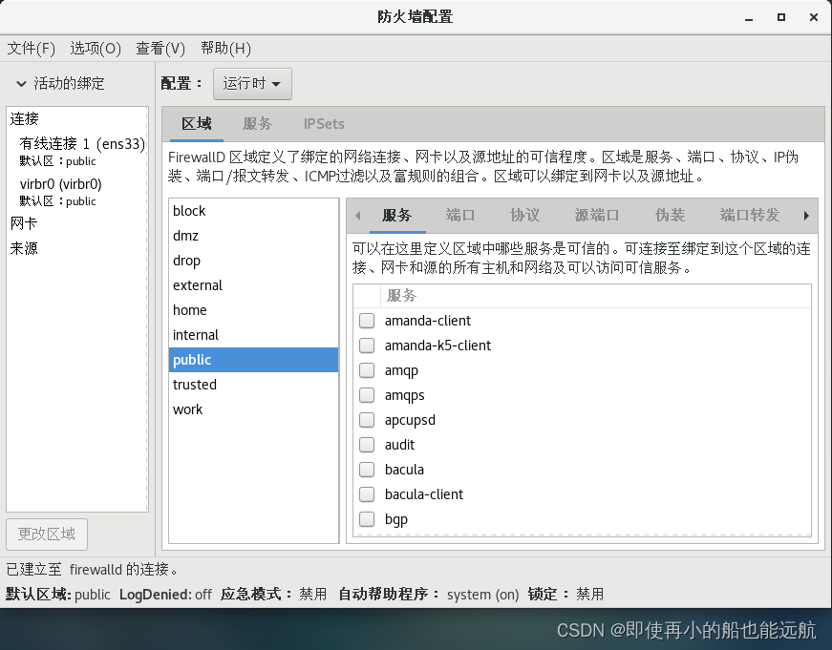Open the 端口 tab

coord(460,216)
